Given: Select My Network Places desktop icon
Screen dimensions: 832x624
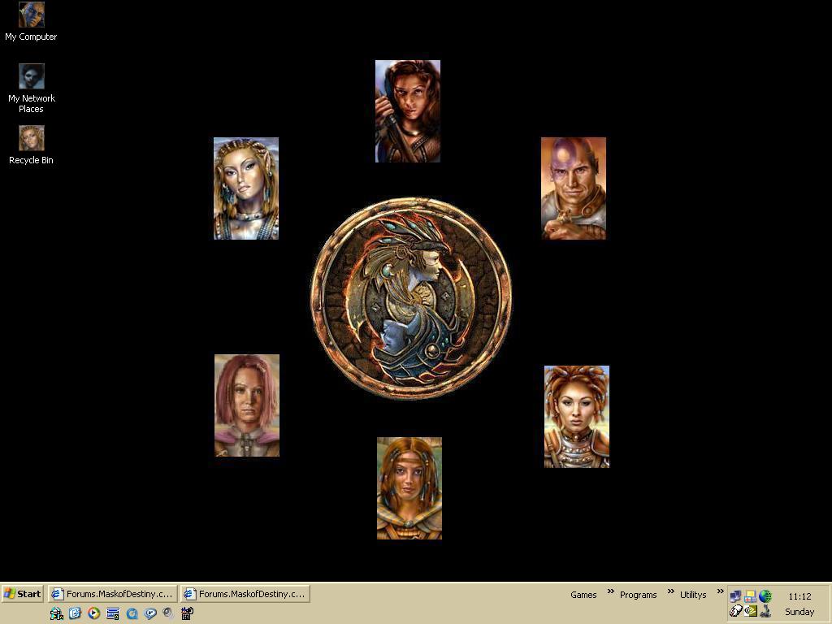Looking at the screenshot, I should tap(31, 89).
